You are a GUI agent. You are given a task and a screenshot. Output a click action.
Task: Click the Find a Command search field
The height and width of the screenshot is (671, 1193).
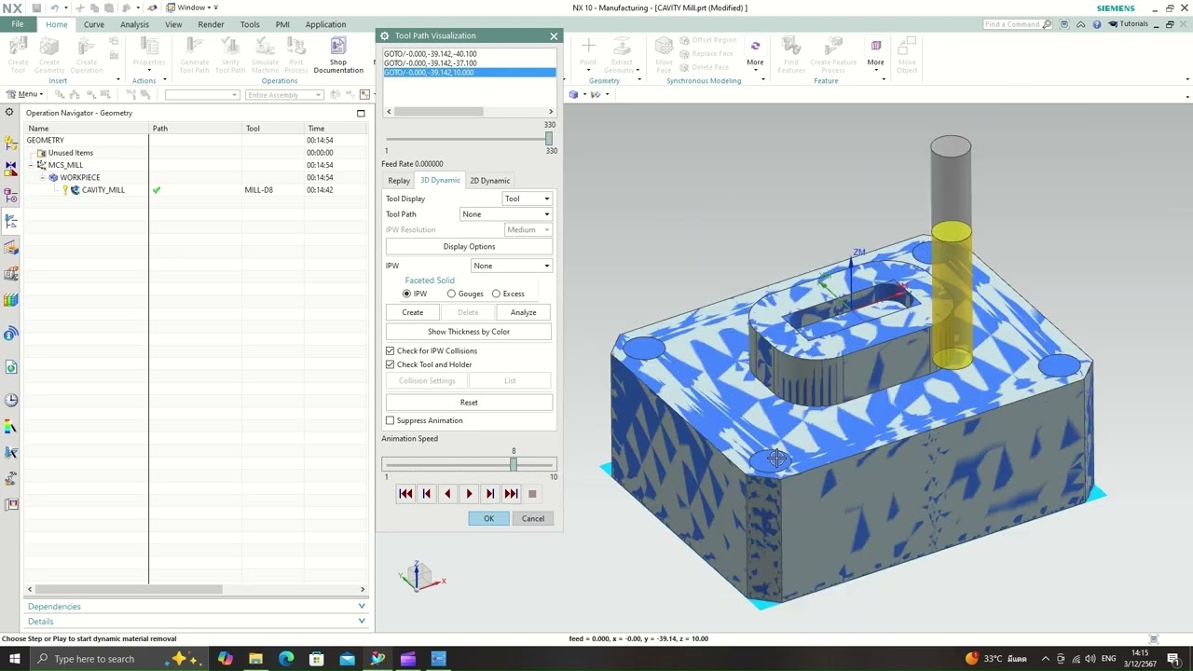coord(1019,24)
